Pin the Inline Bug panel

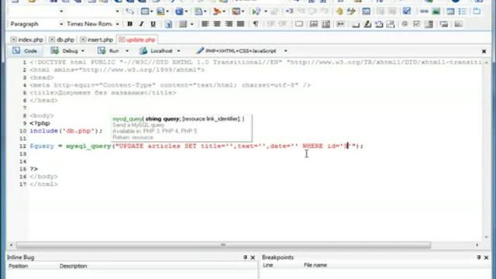(x=245, y=257)
